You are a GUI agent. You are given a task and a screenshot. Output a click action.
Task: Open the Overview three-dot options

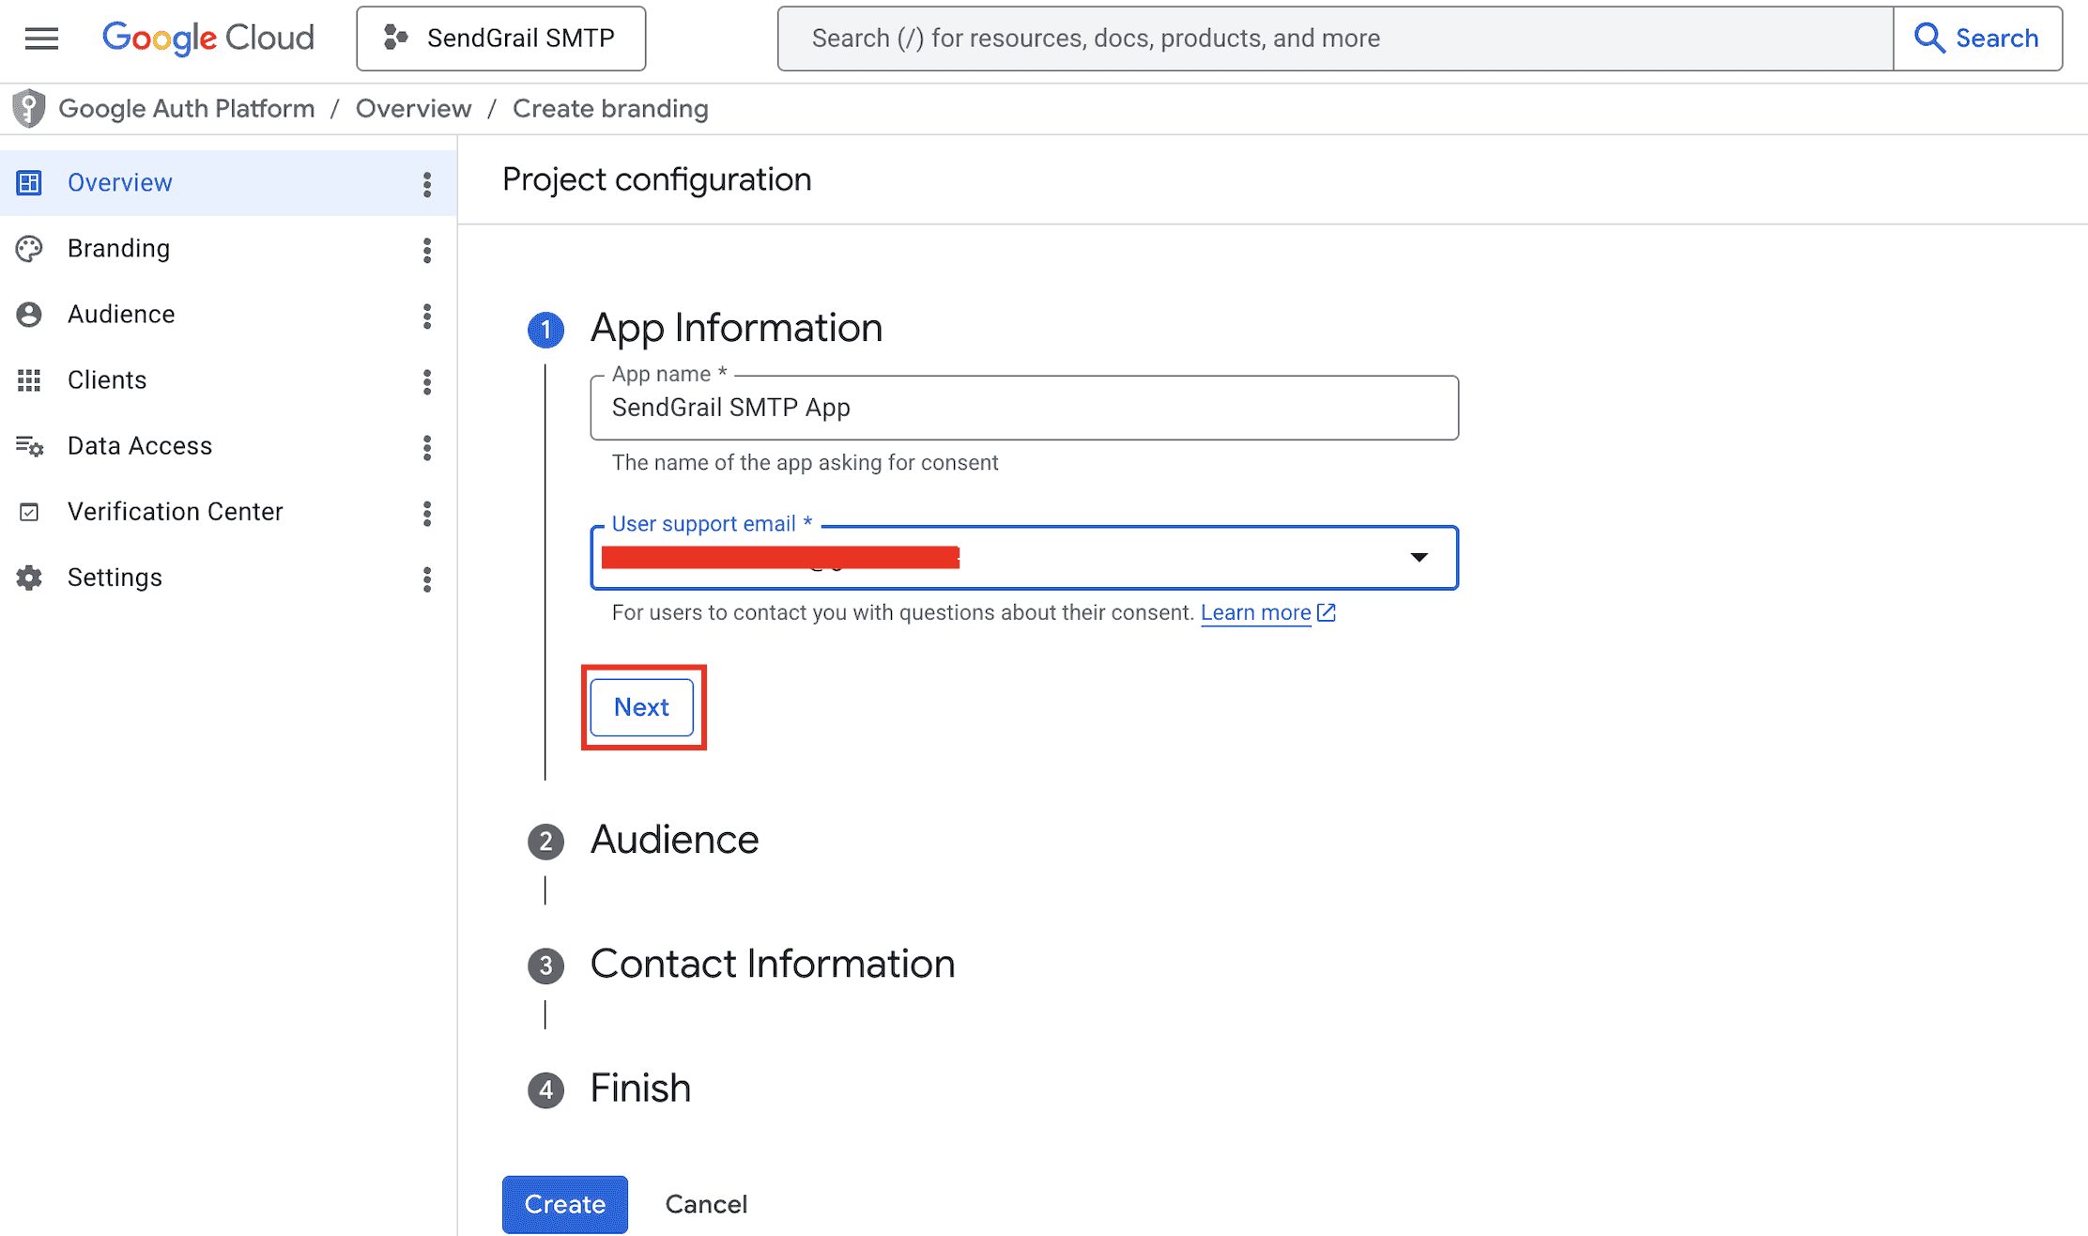point(427,184)
